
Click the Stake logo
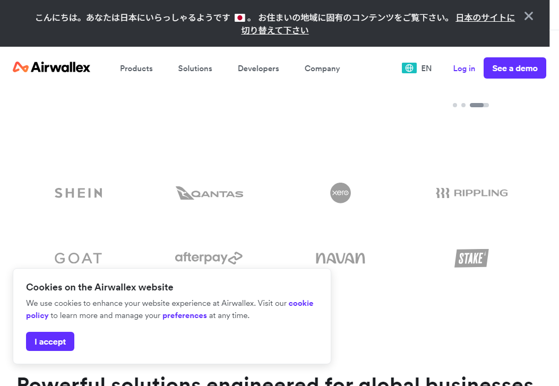(471, 258)
